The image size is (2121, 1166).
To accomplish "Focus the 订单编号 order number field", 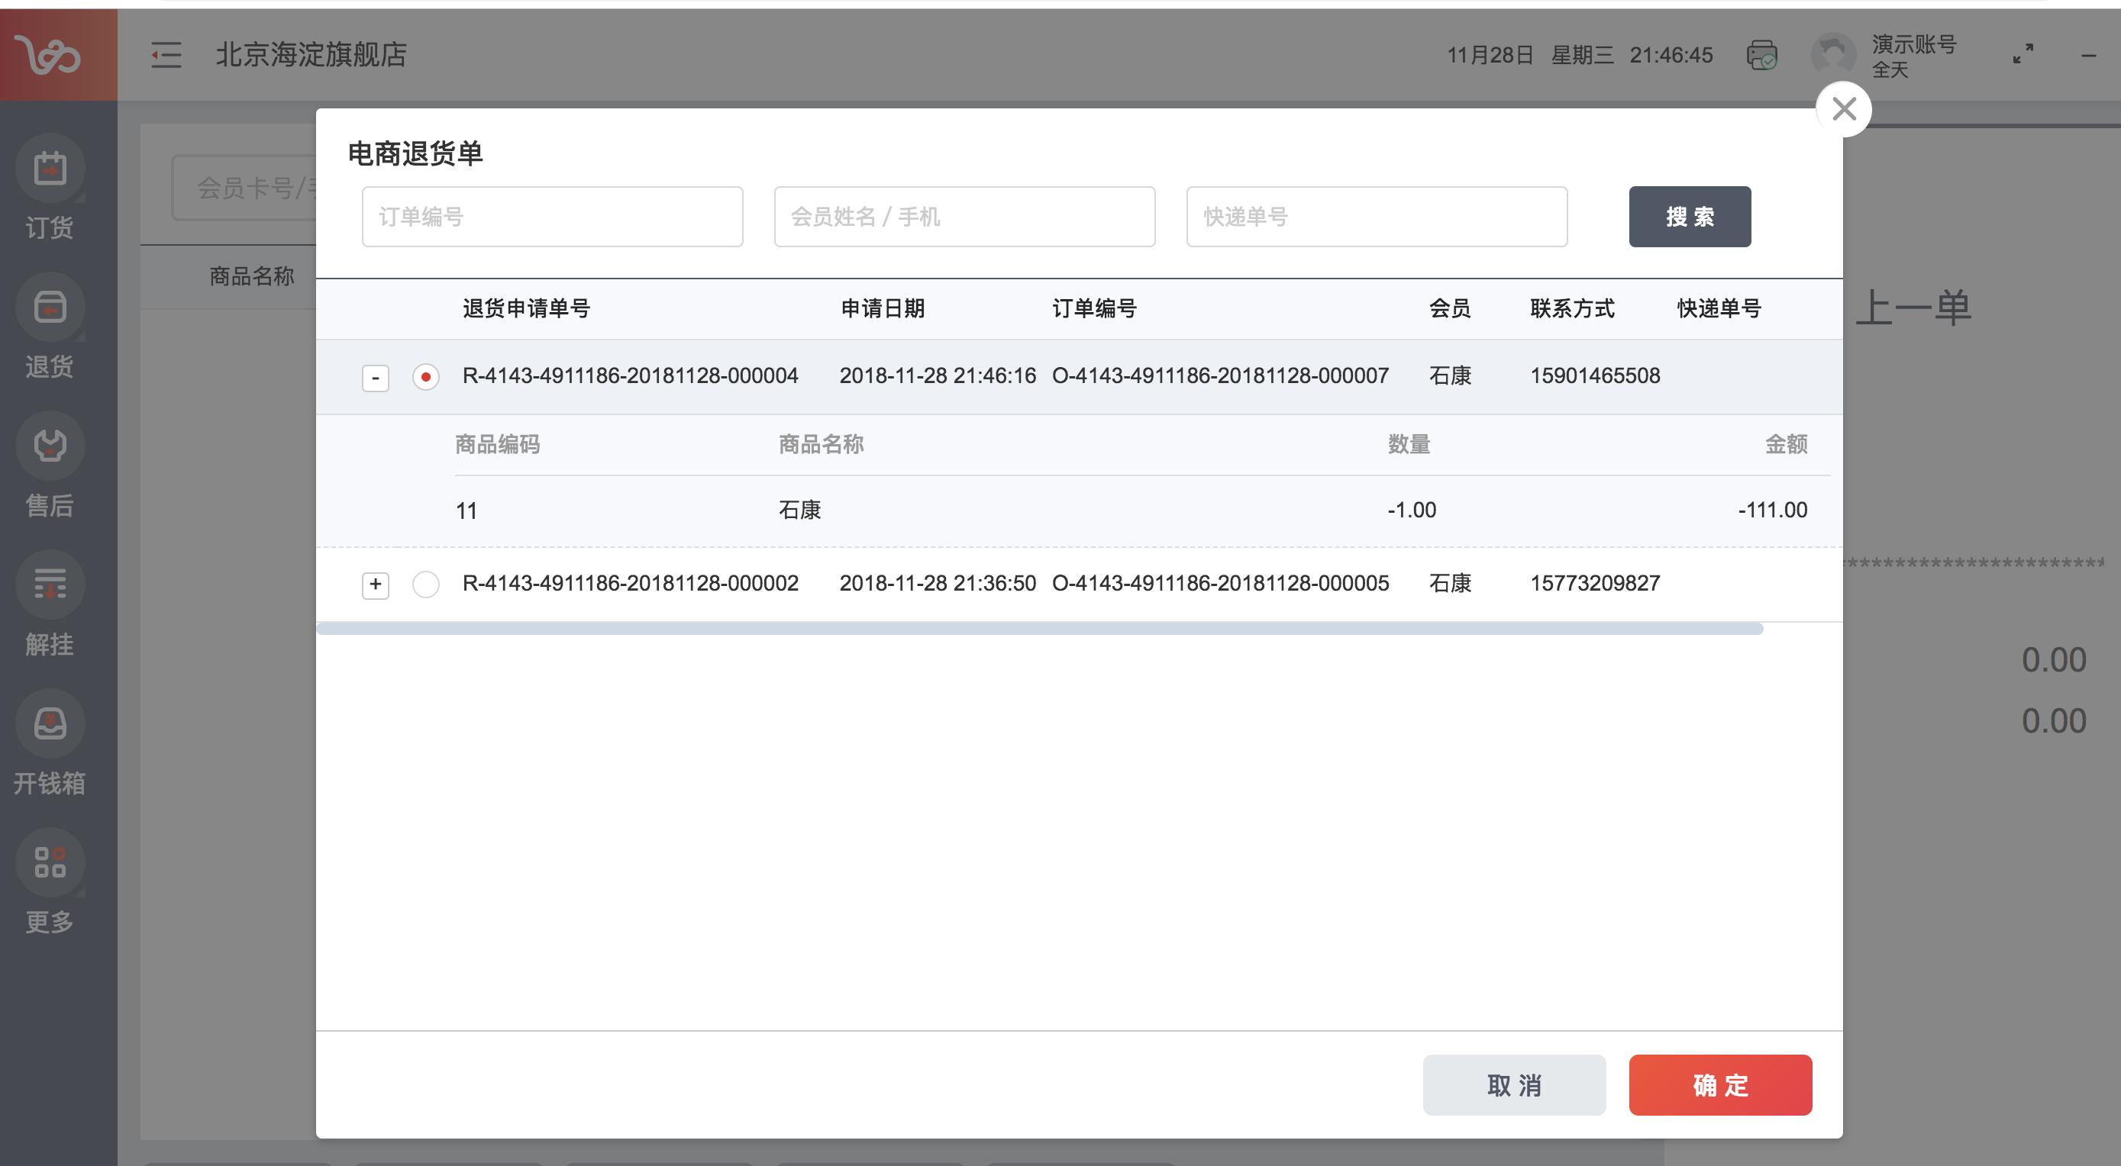I will (552, 217).
